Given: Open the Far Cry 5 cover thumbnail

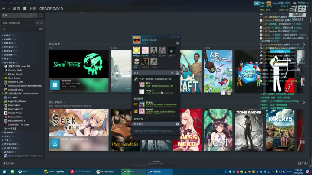Looking at the screenshot, I should [x=280, y=130].
